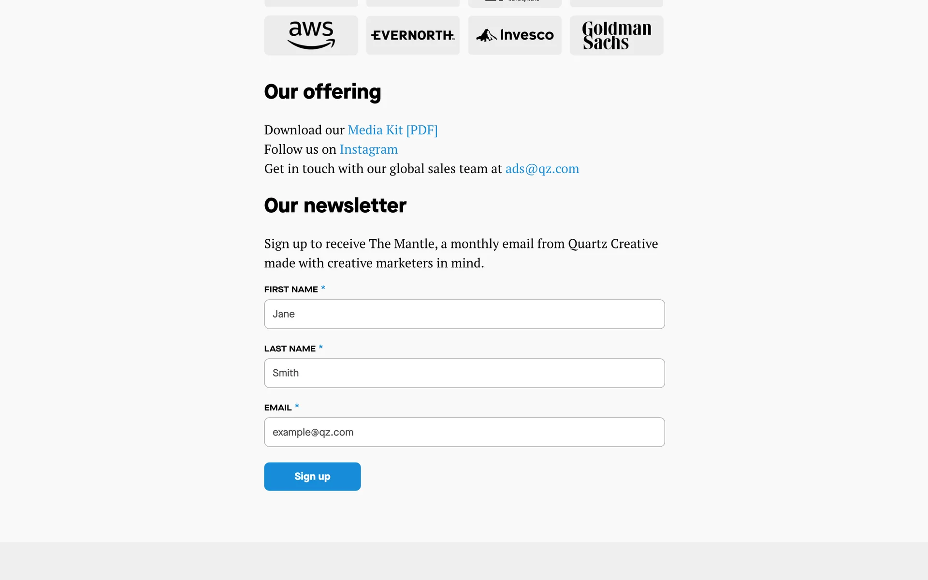Viewport: 928px width, 580px height.
Task: Click the AWS logo tile
Action: (x=311, y=35)
